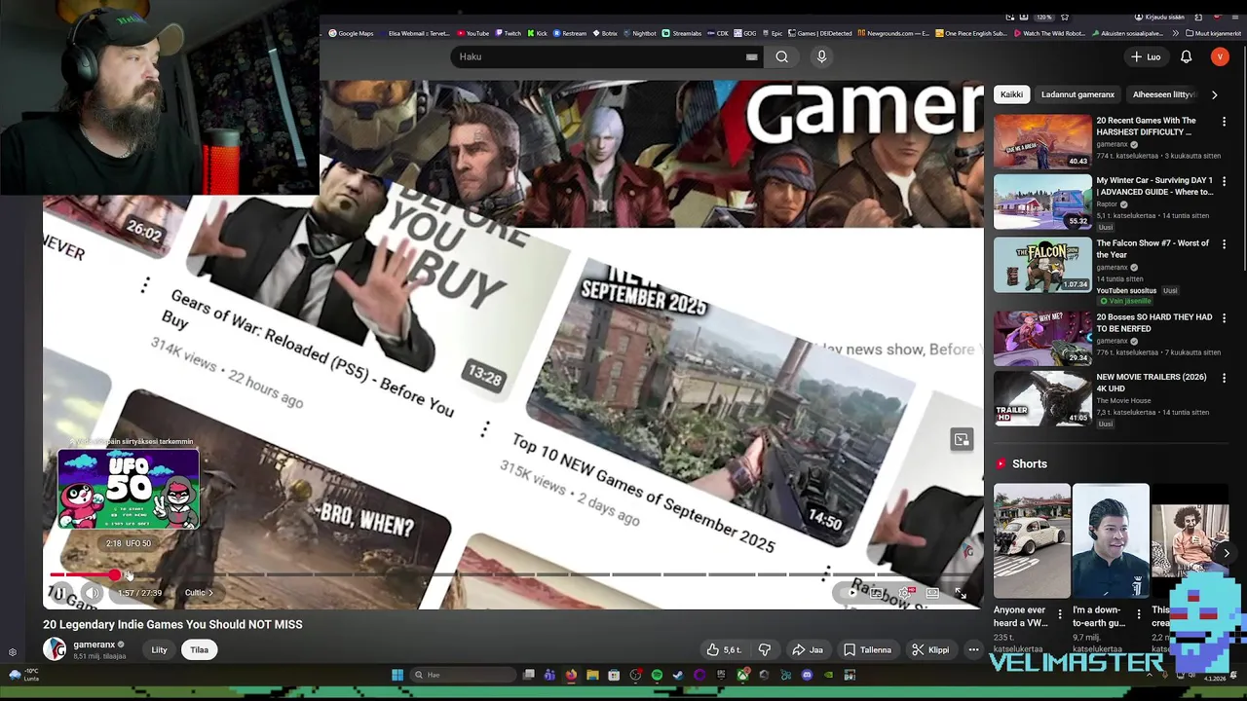
Task: Mute the video using the speaker icon
Action: coord(92,592)
